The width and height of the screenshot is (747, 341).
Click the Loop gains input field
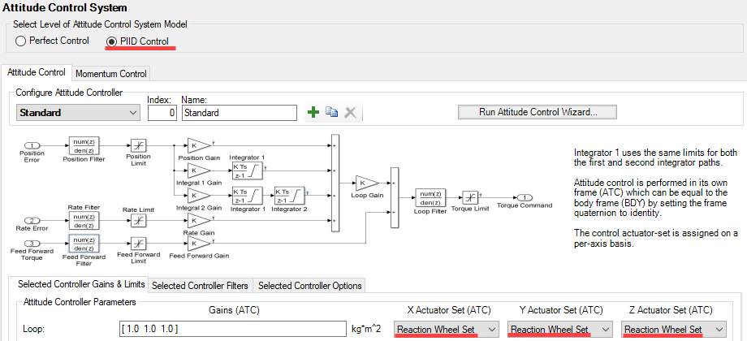231,329
